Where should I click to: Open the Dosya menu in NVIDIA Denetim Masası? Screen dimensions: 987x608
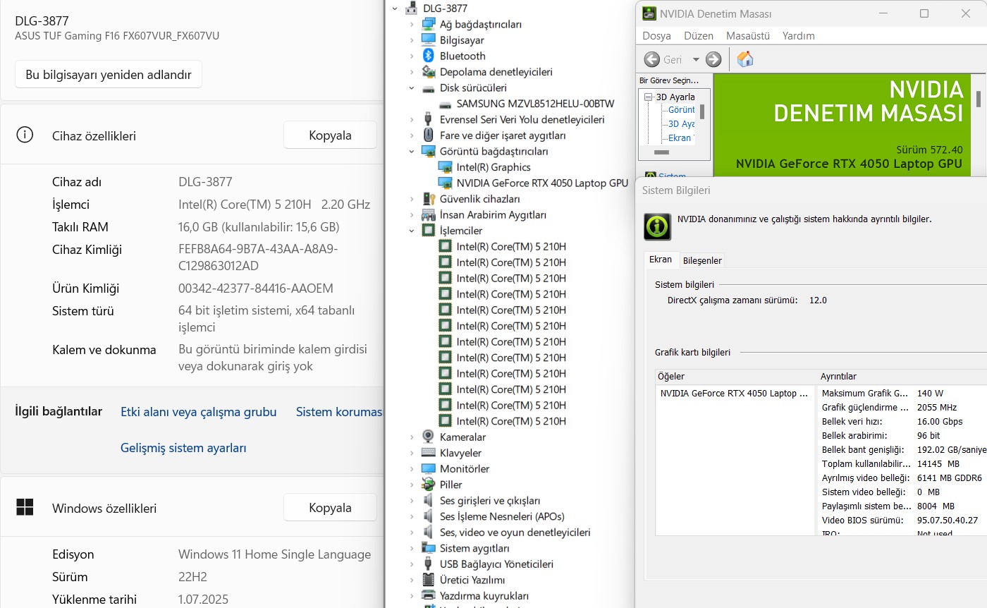[656, 35]
